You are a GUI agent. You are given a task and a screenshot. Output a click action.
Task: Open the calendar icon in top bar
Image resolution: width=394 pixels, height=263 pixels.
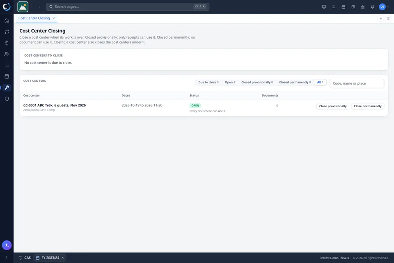(343, 7)
